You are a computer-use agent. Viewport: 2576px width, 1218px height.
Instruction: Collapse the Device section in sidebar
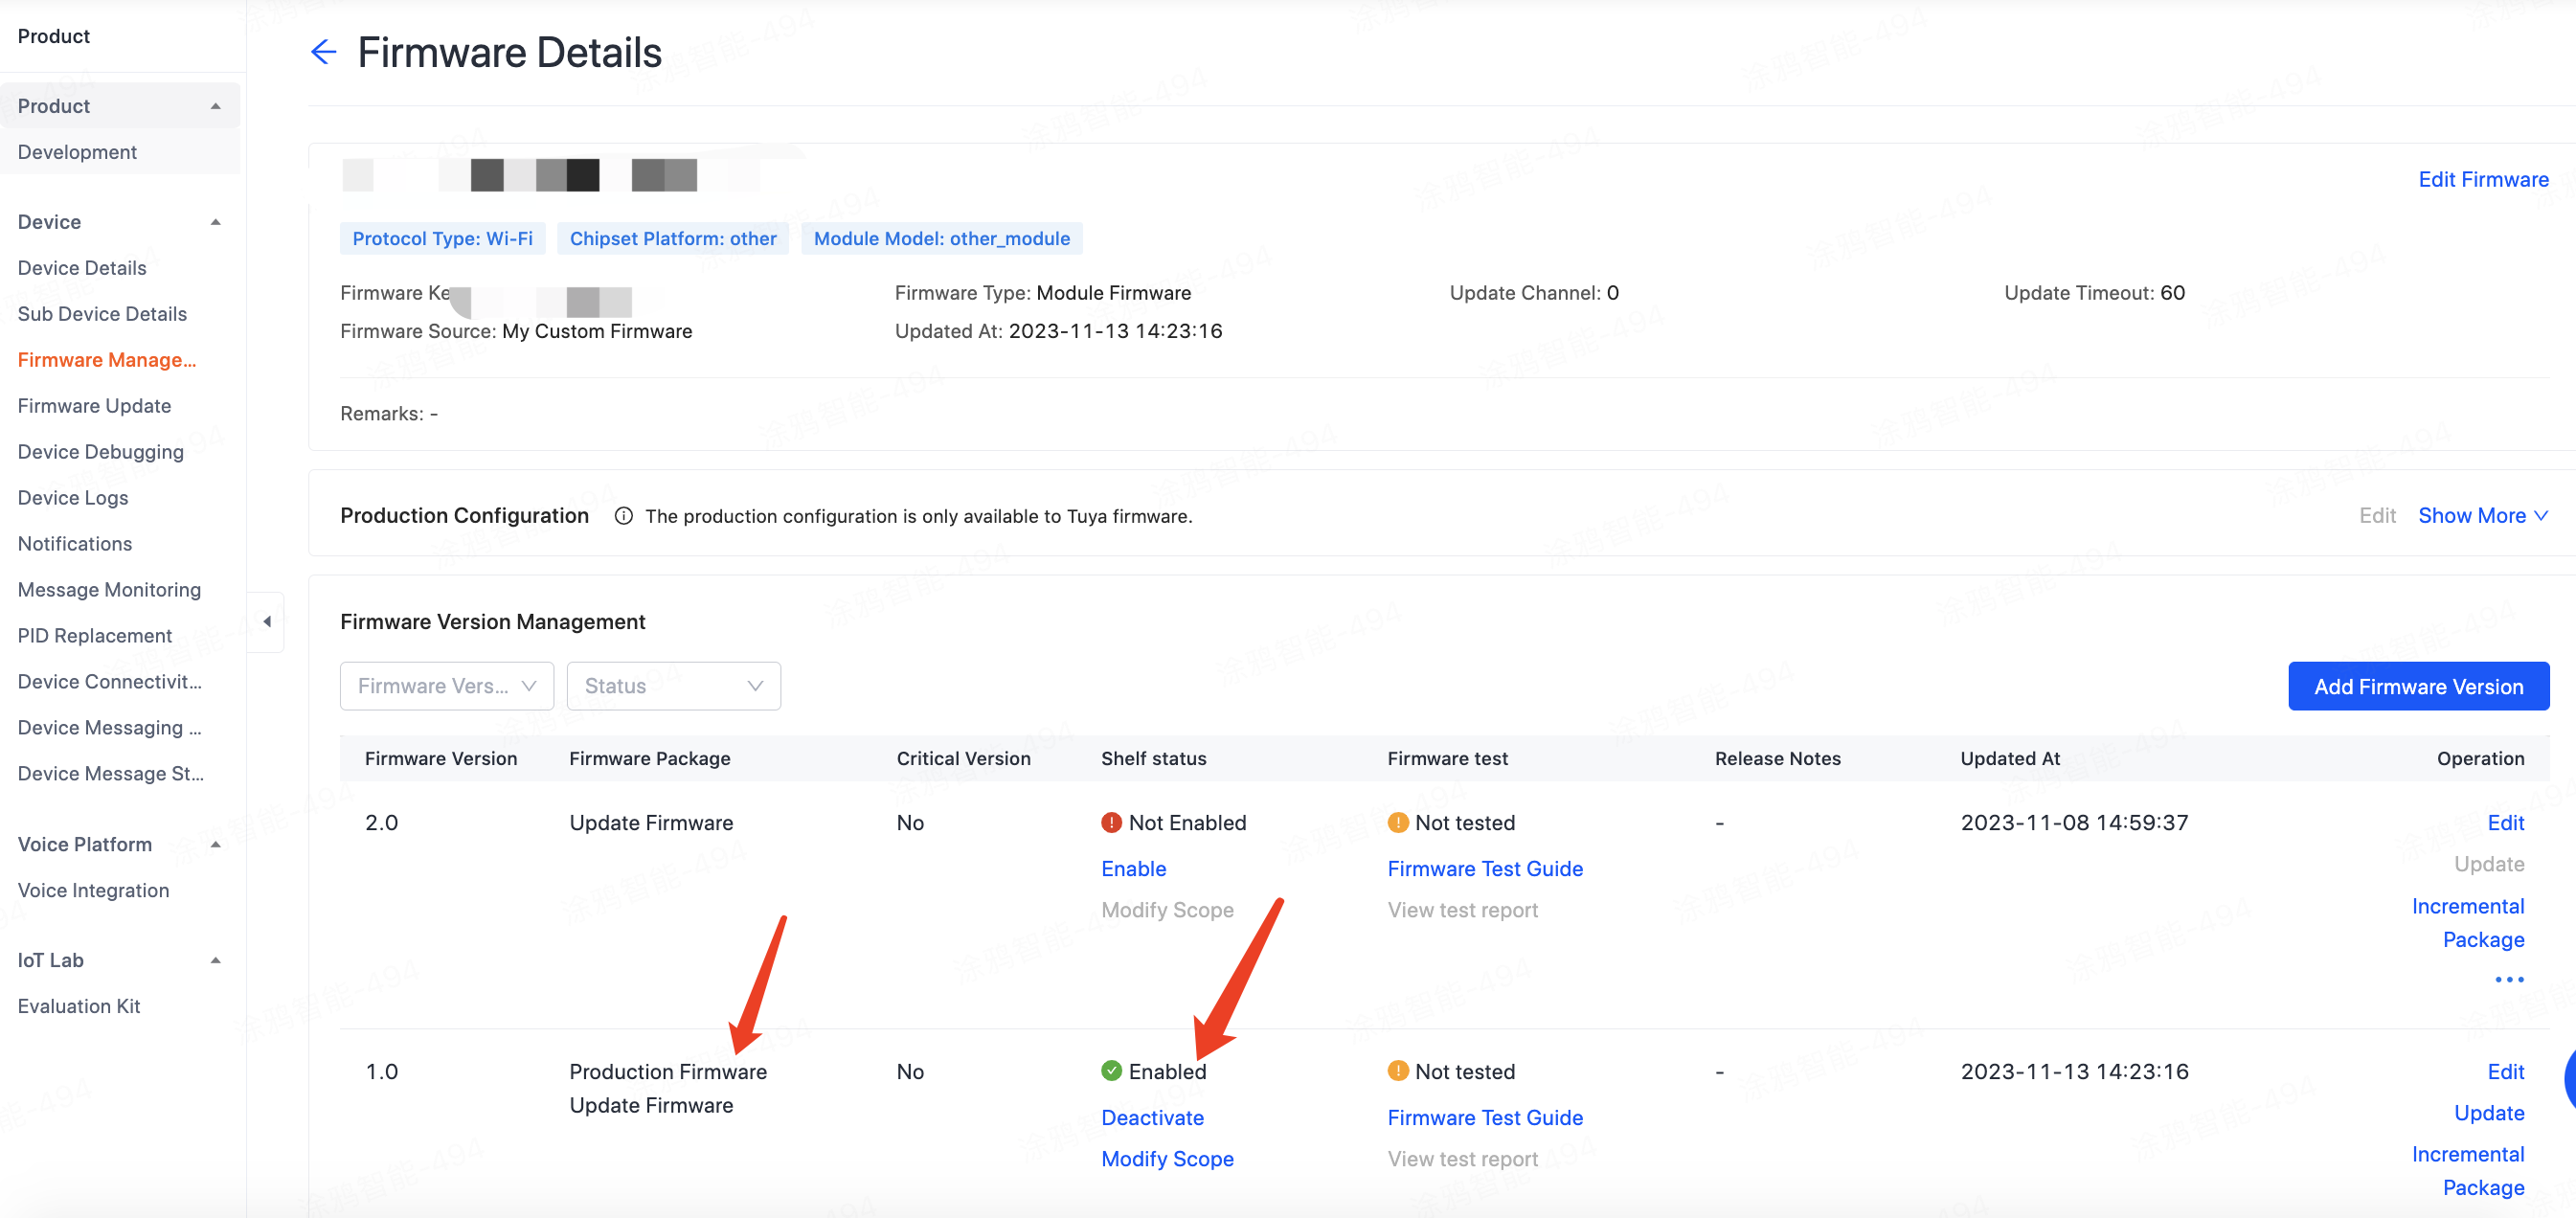[x=215, y=222]
